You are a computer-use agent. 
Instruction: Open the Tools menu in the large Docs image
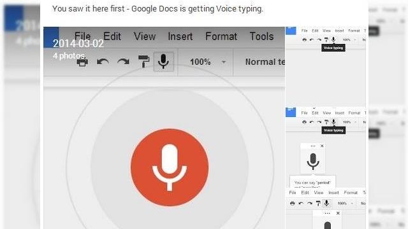(x=261, y=36)
